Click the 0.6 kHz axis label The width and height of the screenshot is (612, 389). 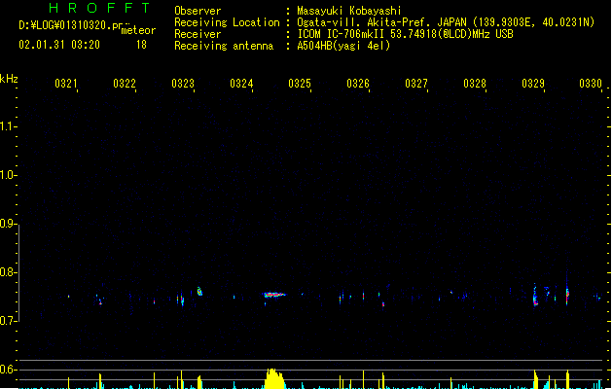8,370
